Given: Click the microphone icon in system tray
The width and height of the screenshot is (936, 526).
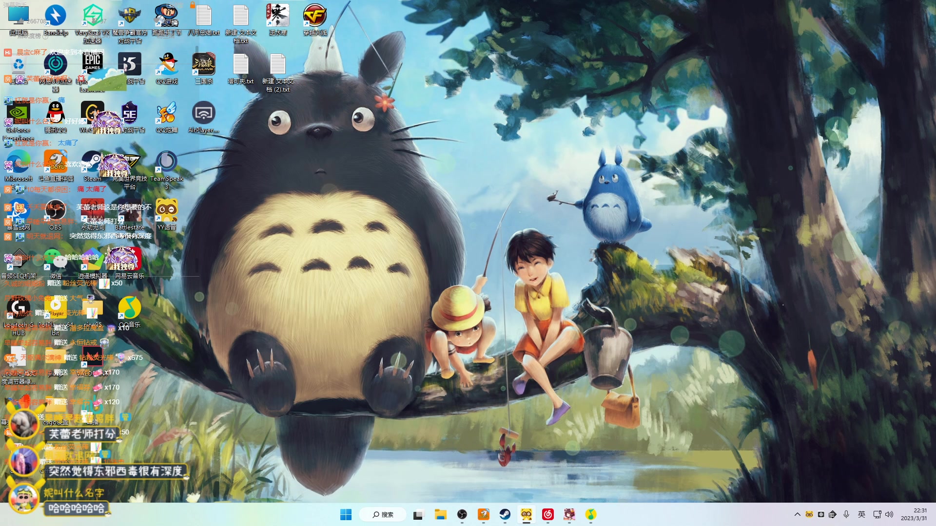Looking at the screenshot, I should (846, 514).
